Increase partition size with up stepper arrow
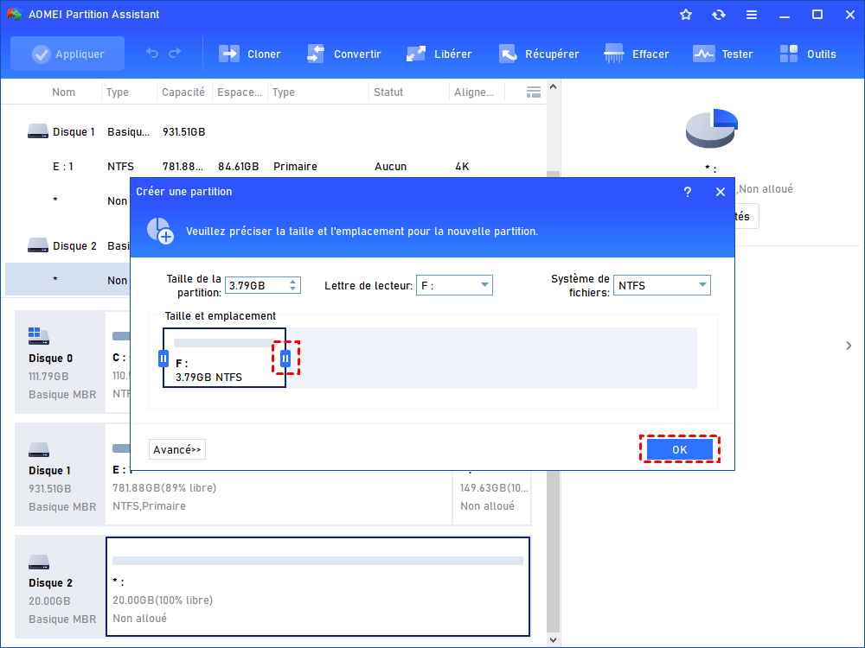The height and width of the screenshot is (648, 865). coord(293,282)
